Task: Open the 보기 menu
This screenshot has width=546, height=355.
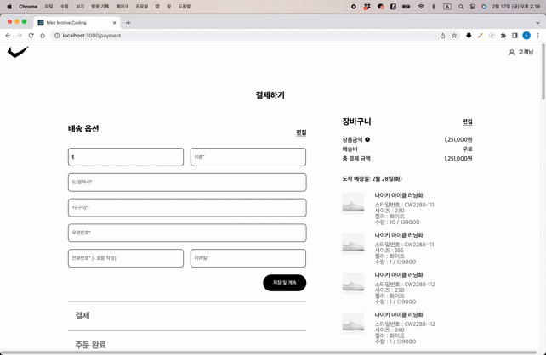Action: pyautogui.click(x=80, y=7)
